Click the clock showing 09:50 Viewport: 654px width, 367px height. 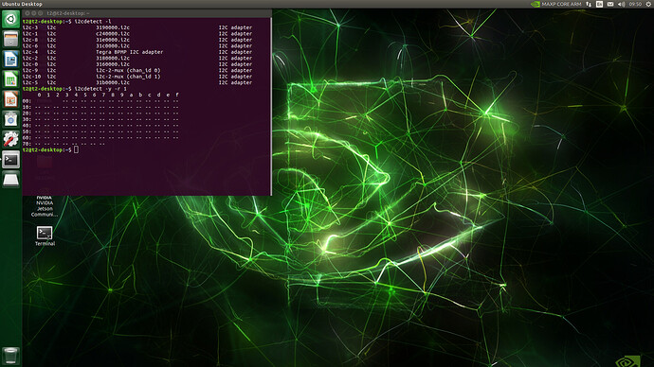click(x=635, y=4)
